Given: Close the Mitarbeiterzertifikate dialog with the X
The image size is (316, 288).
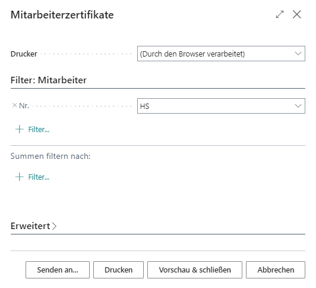Looking at the screenshot, I should (x=296, y=14).
